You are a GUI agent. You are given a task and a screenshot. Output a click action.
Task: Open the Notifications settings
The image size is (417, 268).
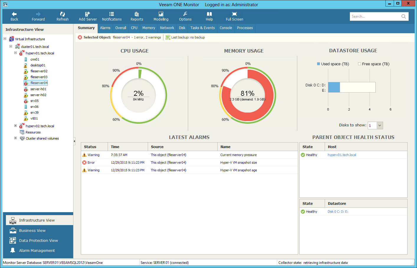click(x=112, y=16)
